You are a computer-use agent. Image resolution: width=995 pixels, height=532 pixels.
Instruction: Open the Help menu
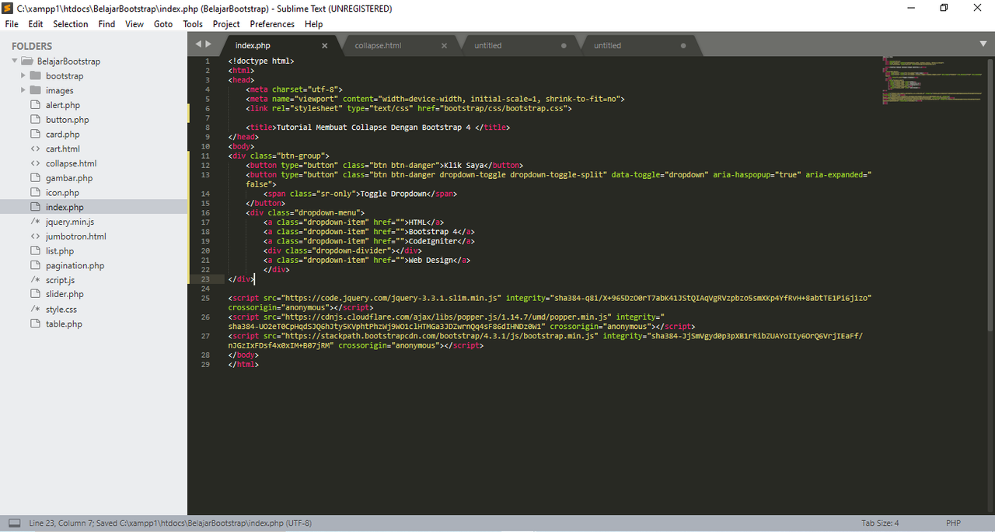313,24
